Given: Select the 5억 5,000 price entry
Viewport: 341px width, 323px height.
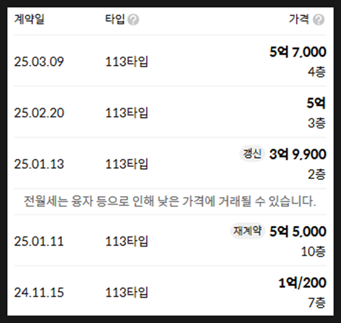Looking at the screenshot, I should pyautogui.click(x=297, y=231).
